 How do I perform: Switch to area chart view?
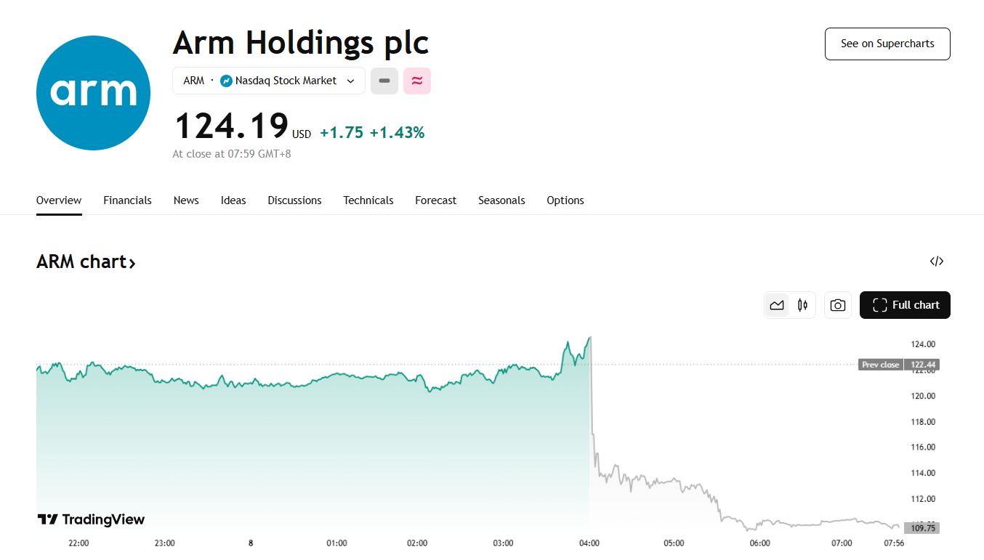[777, 305]
